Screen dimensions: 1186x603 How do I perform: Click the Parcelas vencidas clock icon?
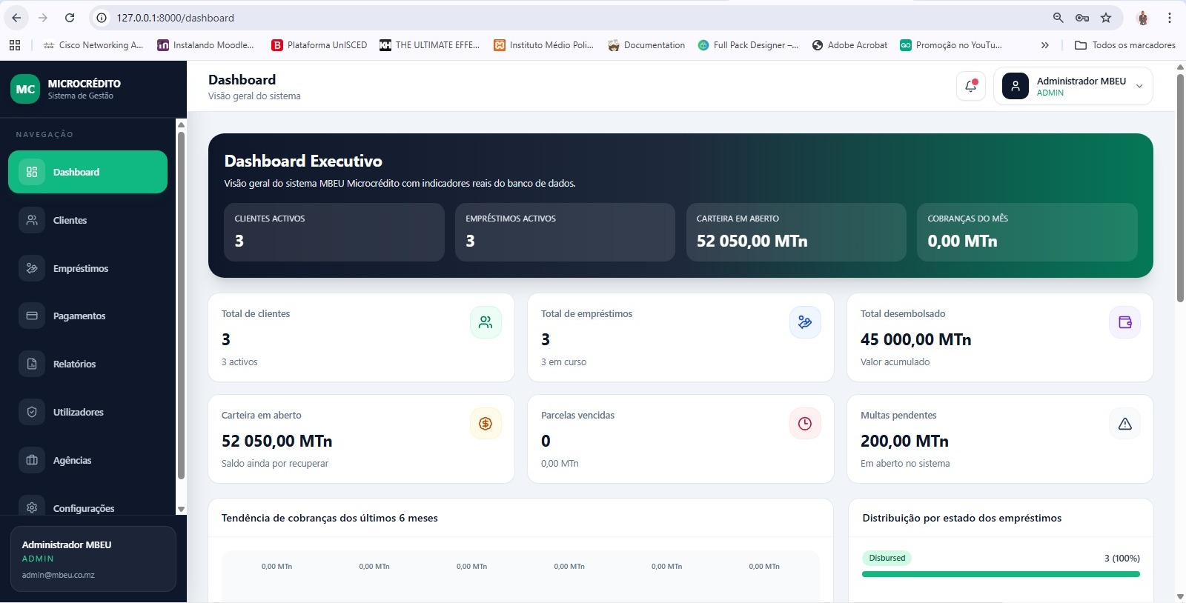coord(805,424)
